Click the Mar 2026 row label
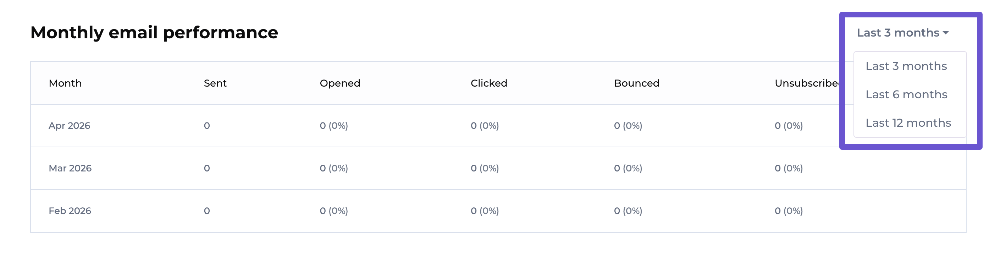This screenshot has width=1006, height=279. coord(70,168)
